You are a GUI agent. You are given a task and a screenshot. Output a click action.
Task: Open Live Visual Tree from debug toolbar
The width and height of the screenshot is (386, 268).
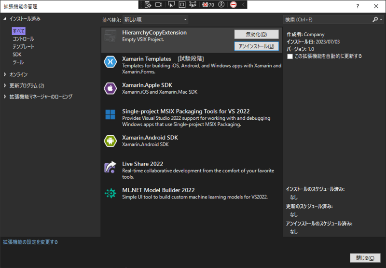[148, 5]
